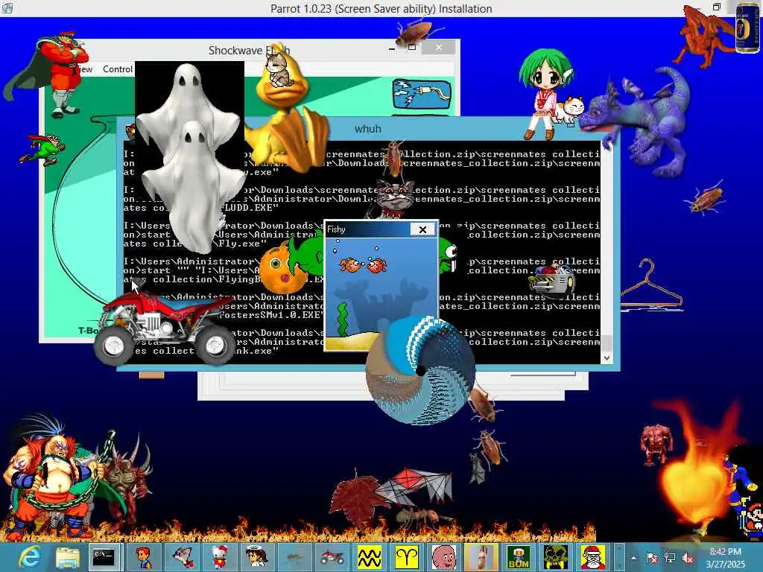Restore down the Parrot Installation window

(x=716, y=7)
